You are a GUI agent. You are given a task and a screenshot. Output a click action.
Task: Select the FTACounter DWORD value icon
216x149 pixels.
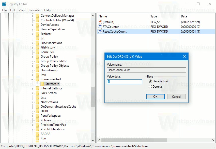point(100,27)
